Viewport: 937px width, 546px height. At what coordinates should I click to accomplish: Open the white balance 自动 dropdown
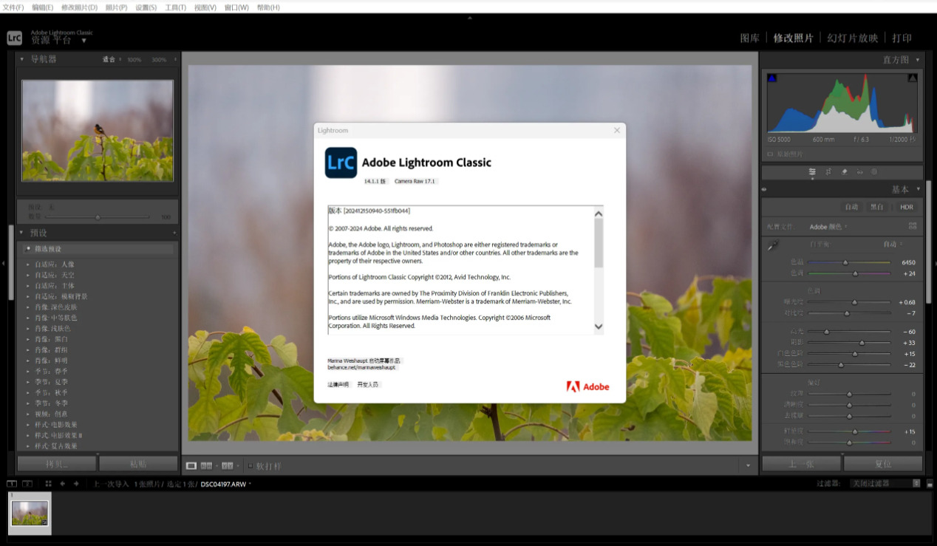click(x=893, y=245)
